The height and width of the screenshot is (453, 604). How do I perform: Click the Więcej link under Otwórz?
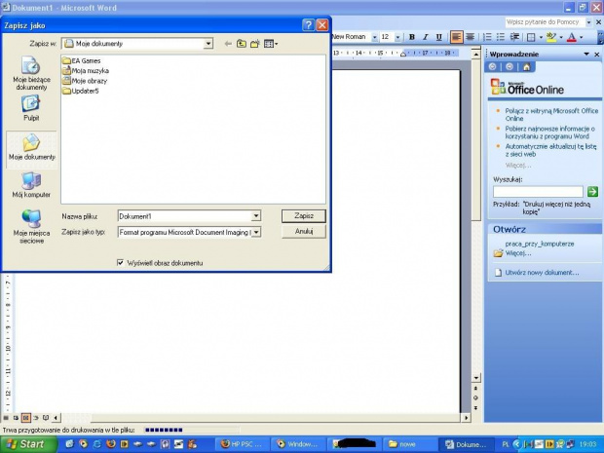pos(518,253)
